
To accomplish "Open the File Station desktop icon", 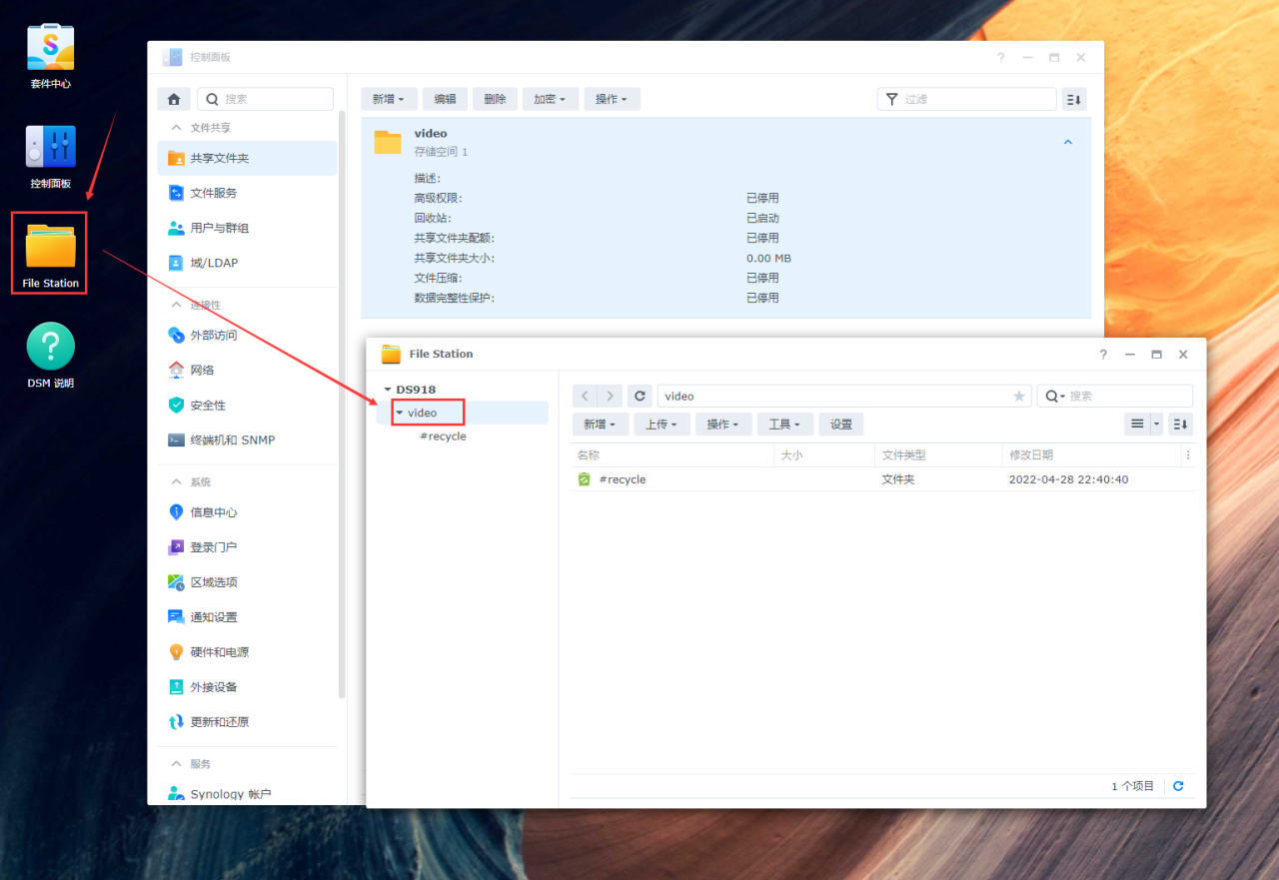I will point(50,251).
